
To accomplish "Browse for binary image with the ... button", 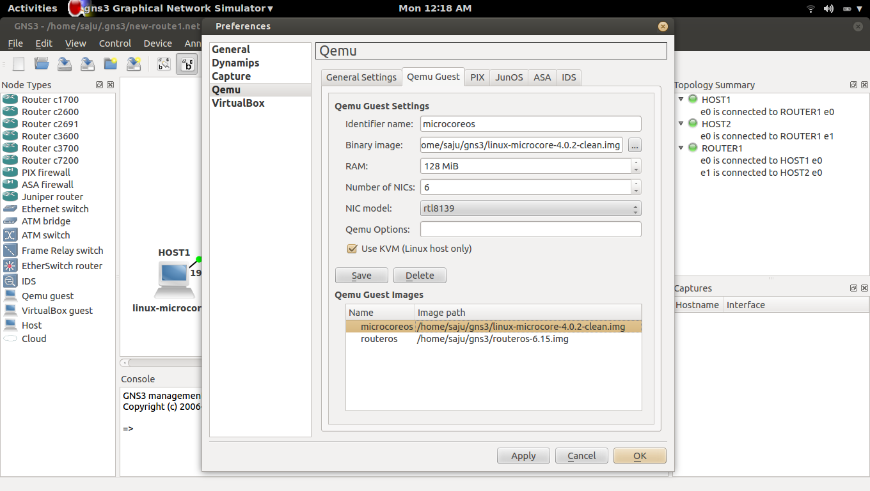I will pos(635,145).
